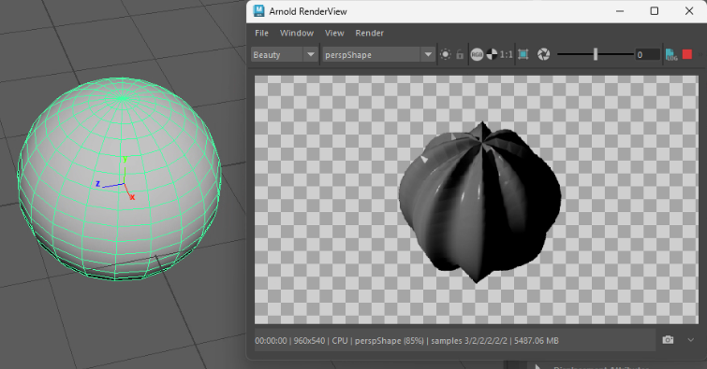707x369 pixels.
Task: Open the render LOG icon
Action: click(671, 54)
